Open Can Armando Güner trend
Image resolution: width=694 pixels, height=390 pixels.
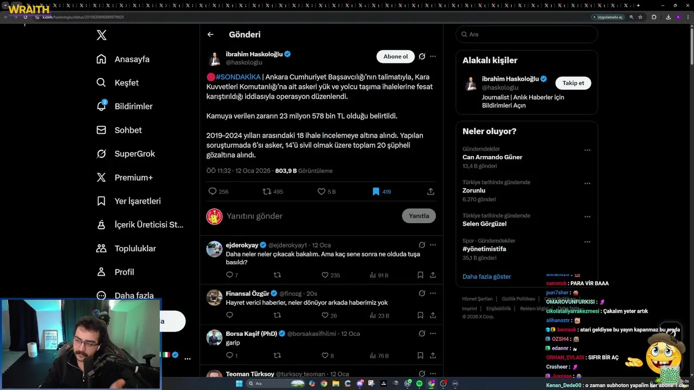(492, 157)
